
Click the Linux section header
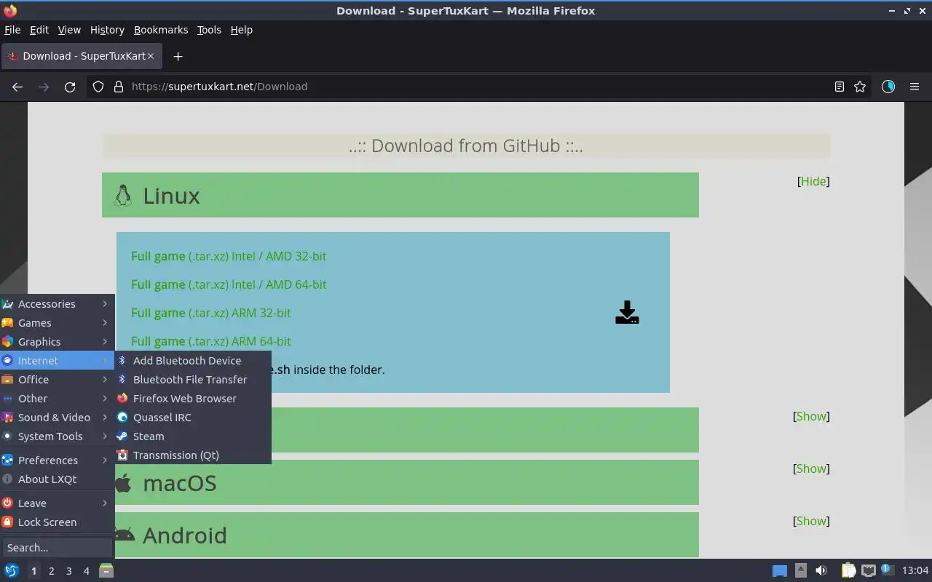400,195
